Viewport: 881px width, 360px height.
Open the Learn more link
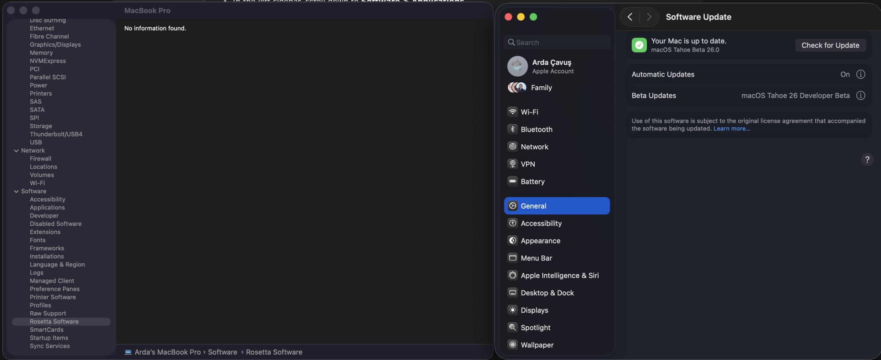click(x=732, y=129)
